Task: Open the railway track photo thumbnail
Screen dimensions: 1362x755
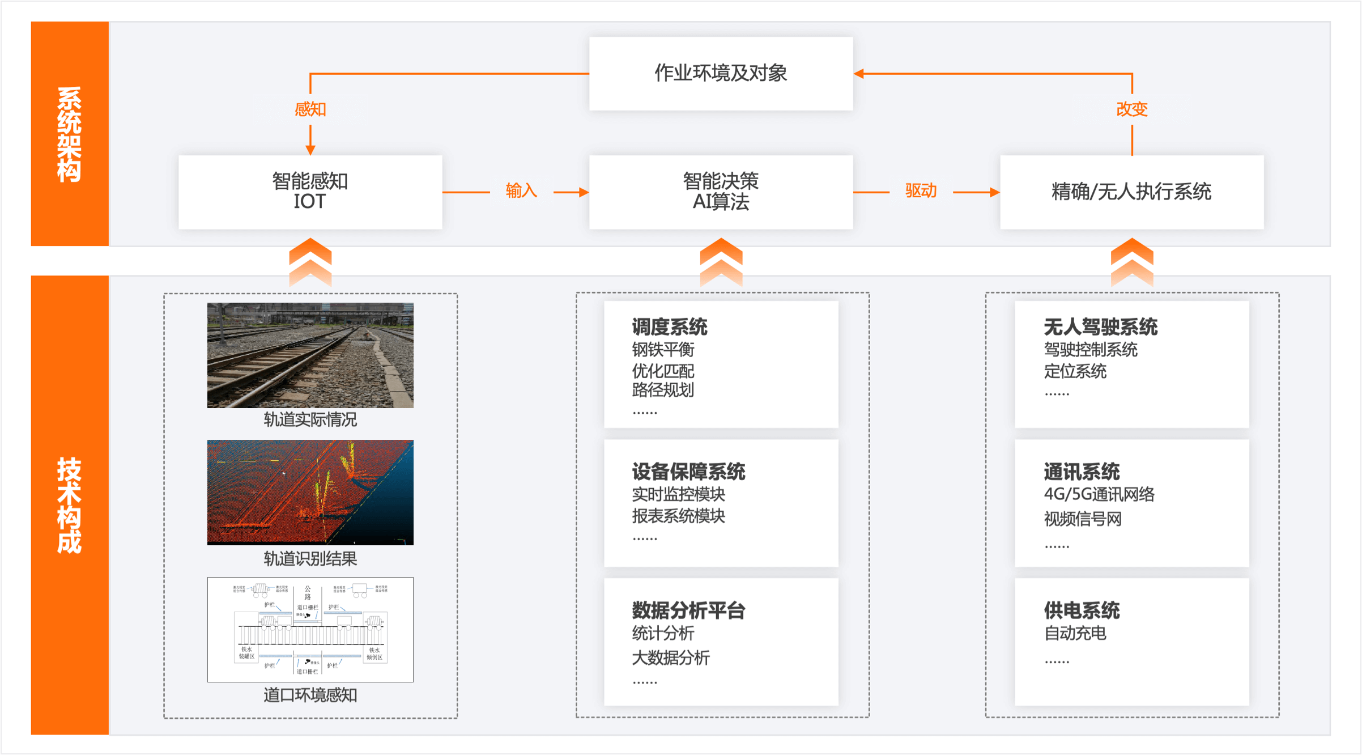Action: click(310, 355)
